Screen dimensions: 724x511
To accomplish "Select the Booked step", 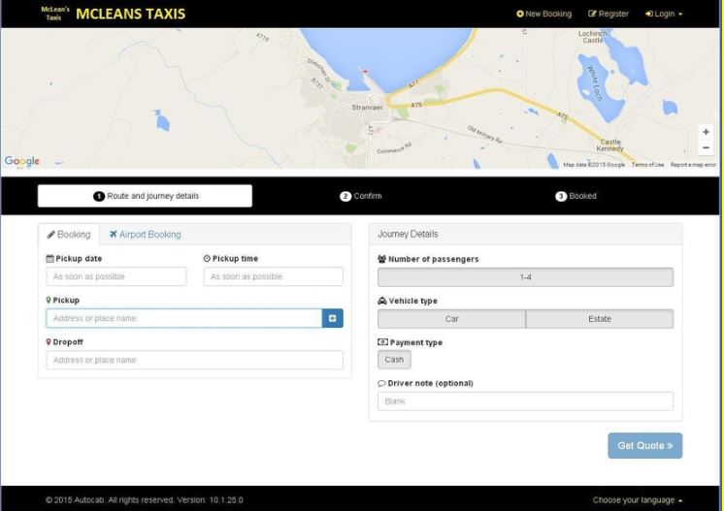I will pyautogui.click(x=576, y=196).
